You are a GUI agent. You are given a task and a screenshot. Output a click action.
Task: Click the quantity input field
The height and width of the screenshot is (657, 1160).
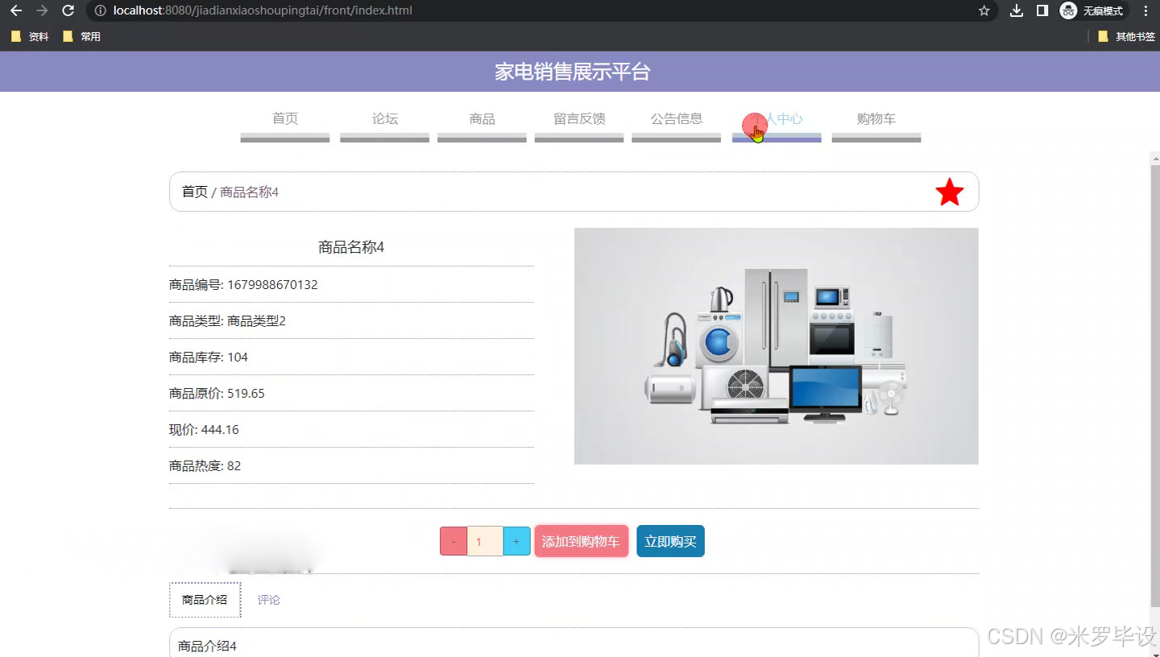484,541
